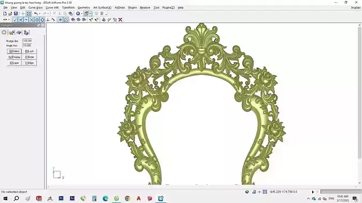
Task: Open the Undo history dropdown arrow
Action: tap(40, 14)
